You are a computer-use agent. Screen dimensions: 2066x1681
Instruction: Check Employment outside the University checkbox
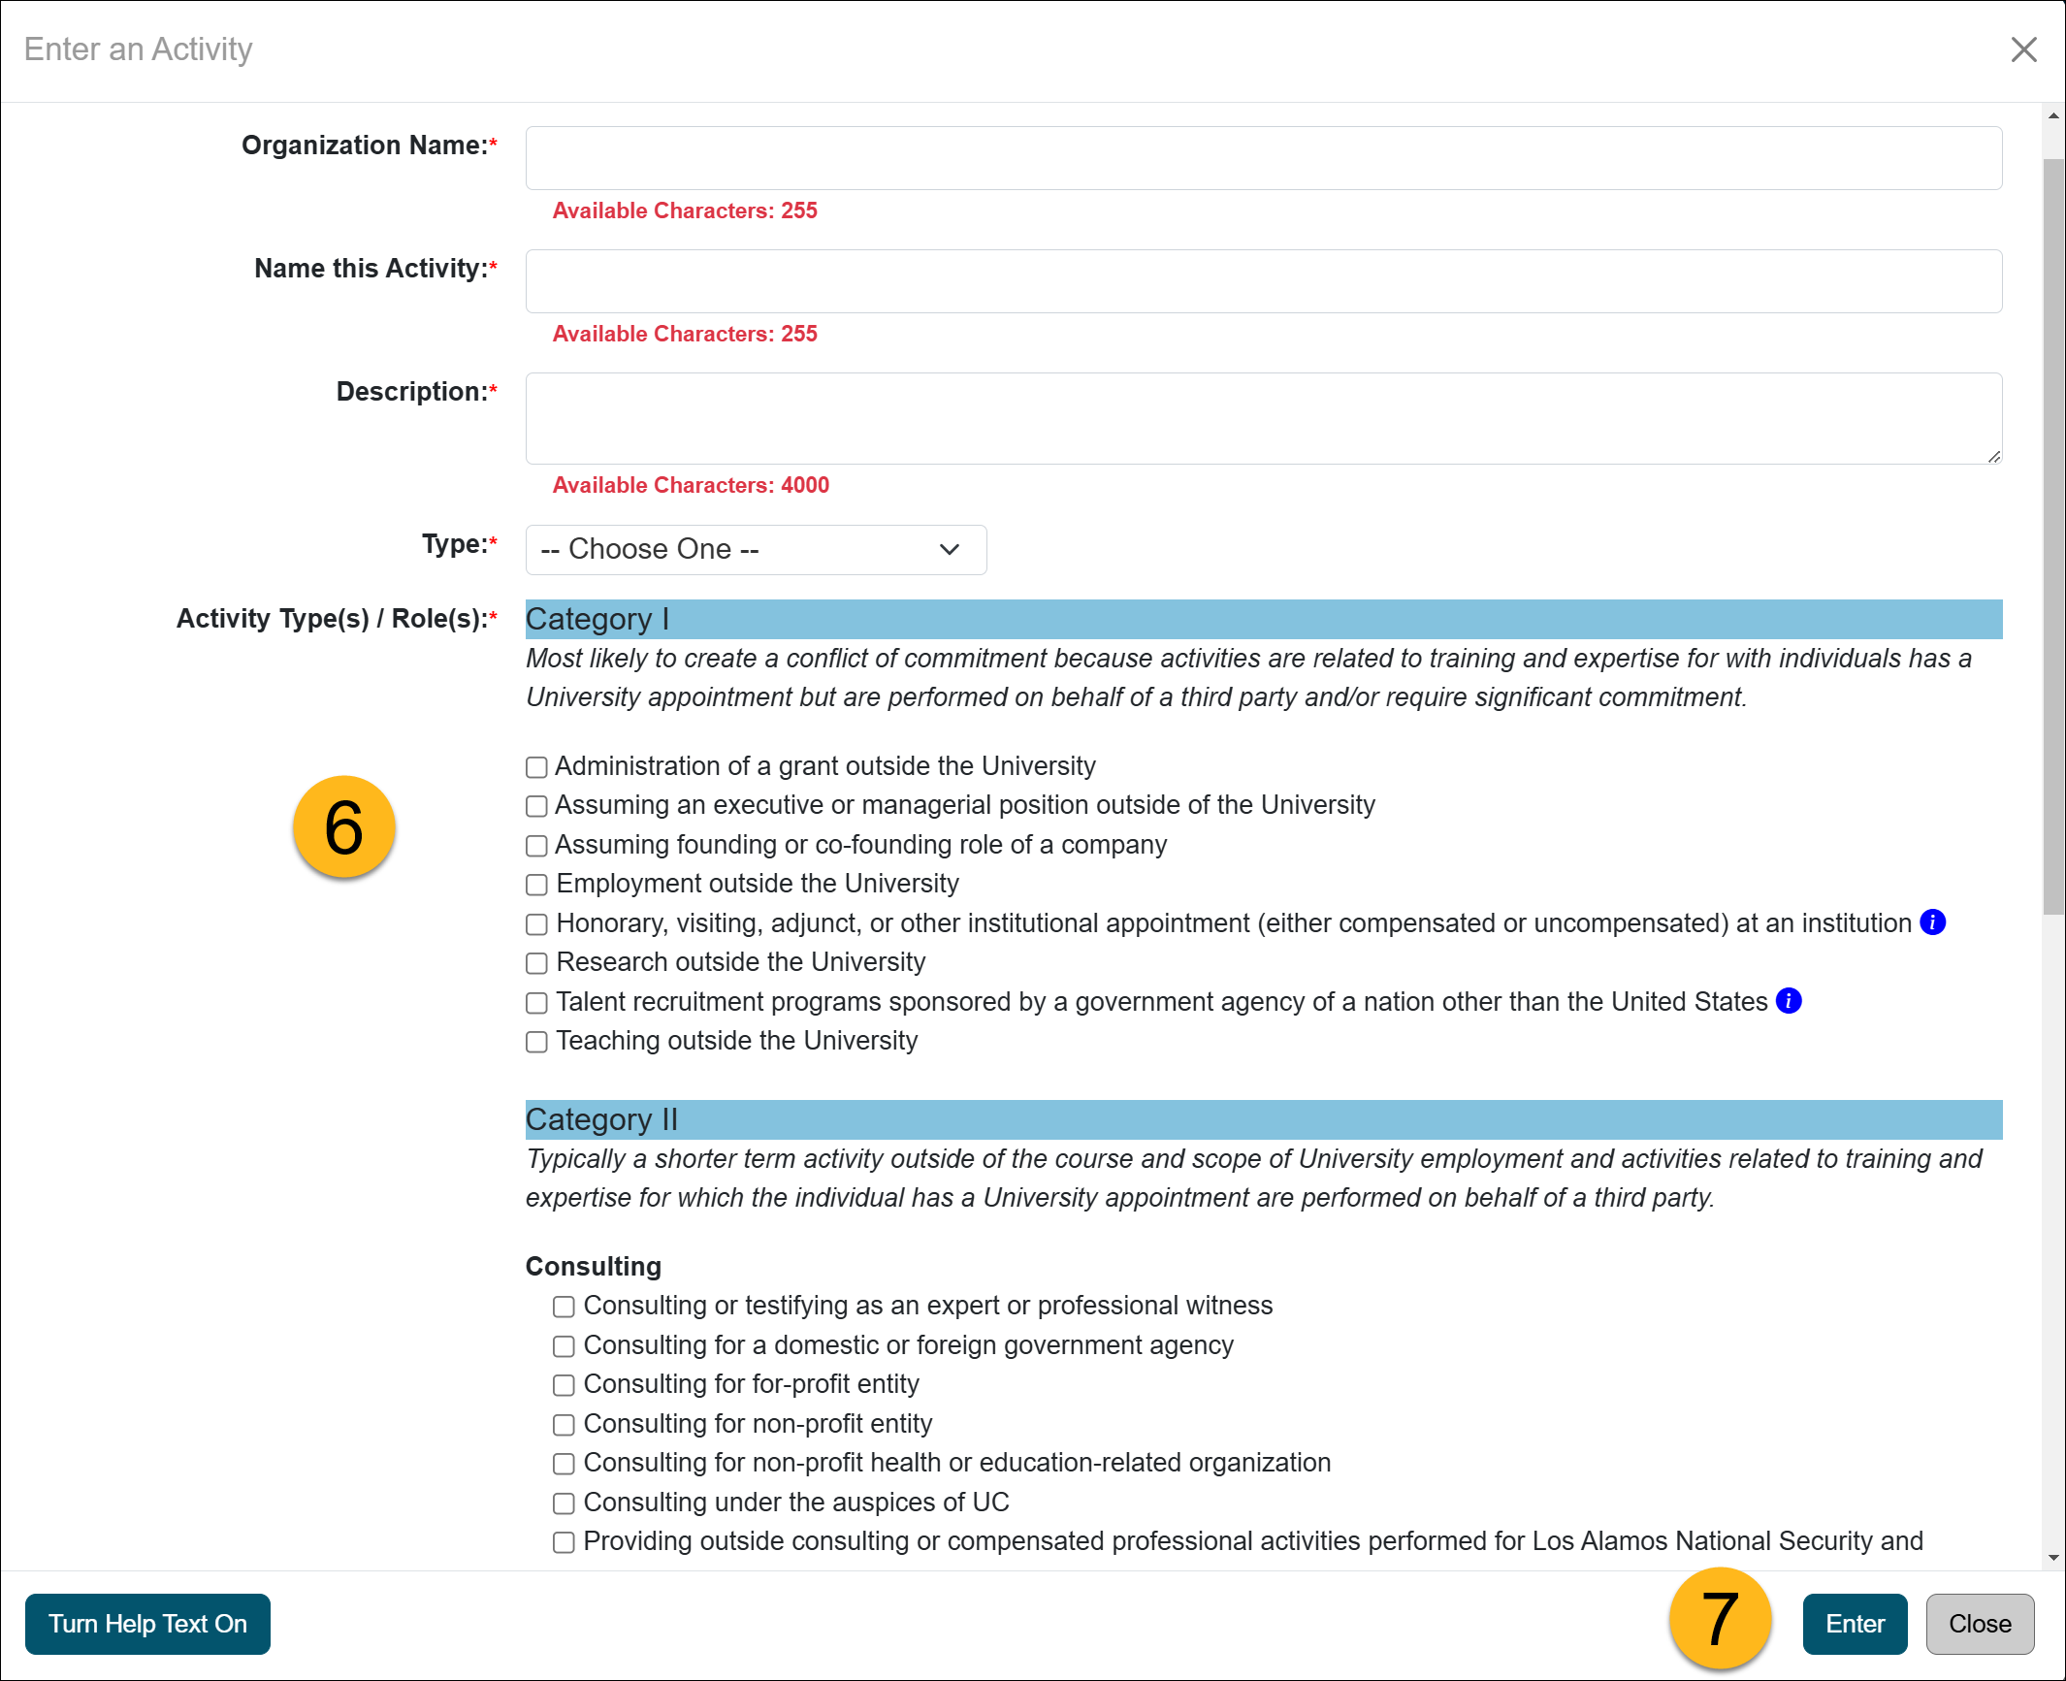click(x=536, y=885)
